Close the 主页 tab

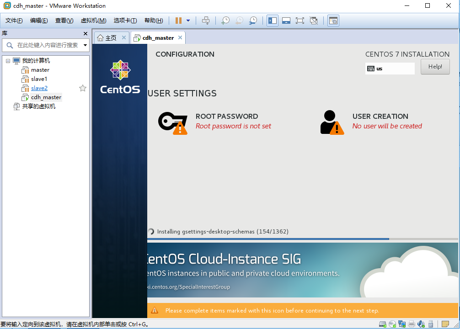pos(124,37)
